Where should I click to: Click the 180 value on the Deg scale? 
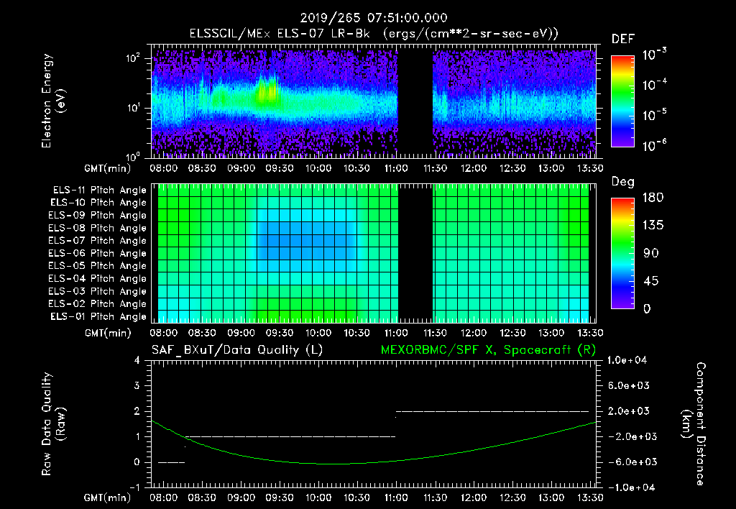click(x=653, y=198)
